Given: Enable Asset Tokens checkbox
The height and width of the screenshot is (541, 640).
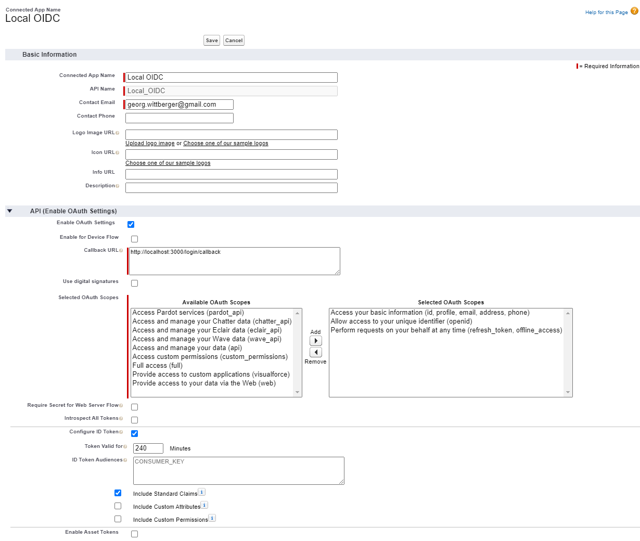Looking at the screenshot, I should (x=134, y=534).
